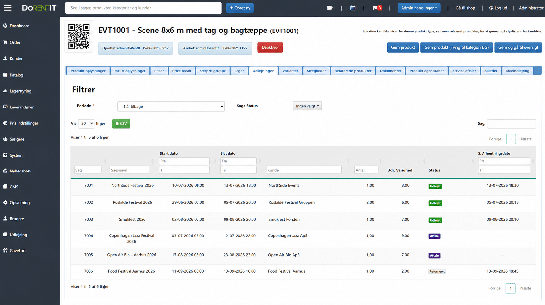Open the folder icon in top bar
This screenshot has width=545, height=305.
pos(330,8)
